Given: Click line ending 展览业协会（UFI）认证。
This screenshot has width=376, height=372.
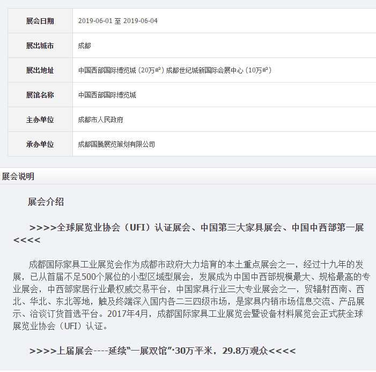Looking at the screenshot, I should pyautogui.click(x=61, y=326).
